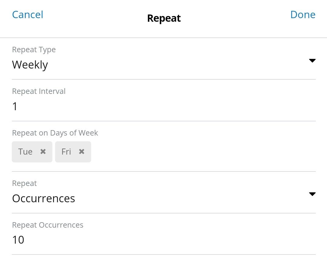327x256 pixels.
Task: Dismiss the Repeat dialog via Cancel
Action: pyautogui.click(x=28, y=14)
